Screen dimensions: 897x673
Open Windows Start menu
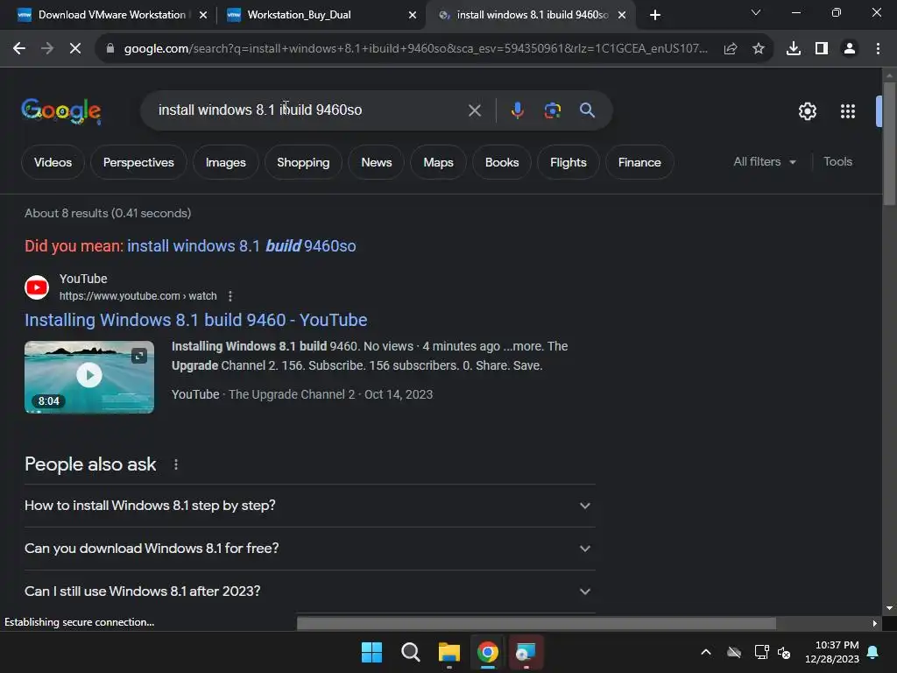tap(371, 652)
